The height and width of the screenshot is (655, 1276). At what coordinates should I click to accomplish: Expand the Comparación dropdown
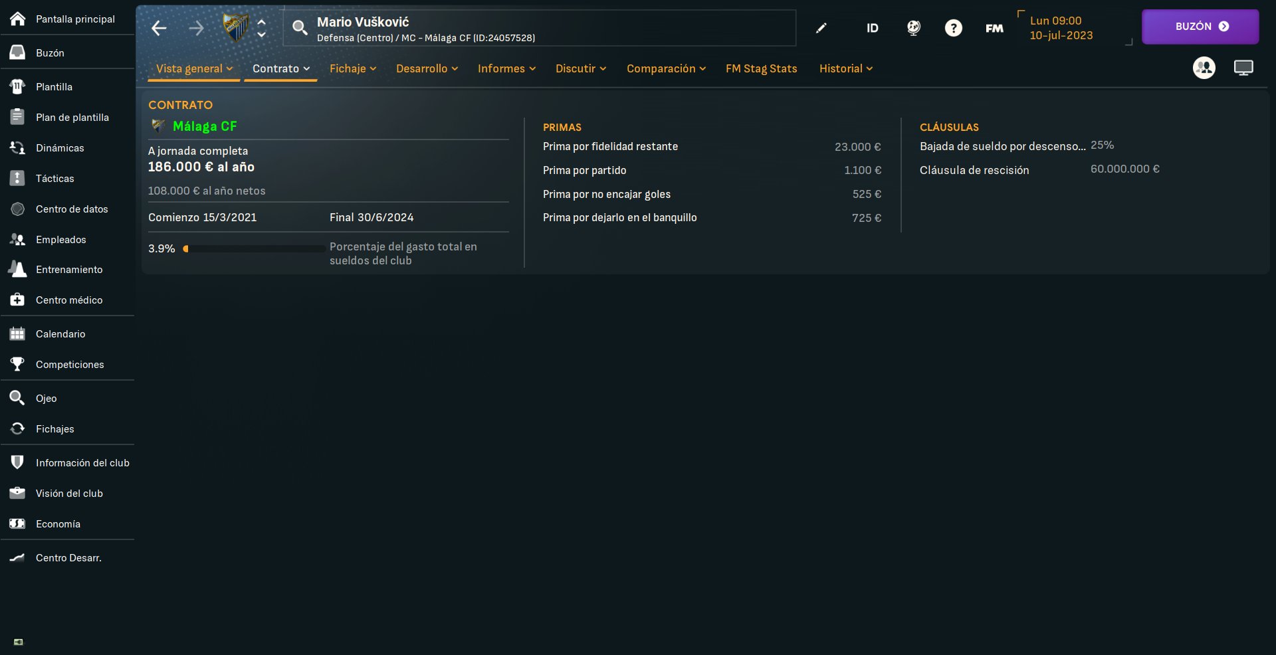(666, 68)
